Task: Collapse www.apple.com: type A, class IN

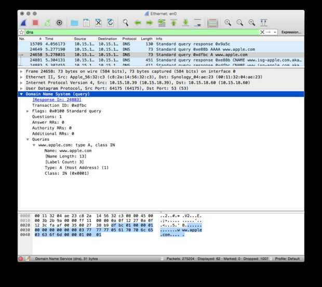Action: [34, 145]
